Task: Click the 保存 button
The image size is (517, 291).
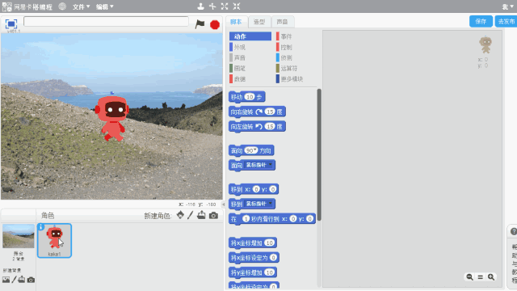Action: point(481,22)
